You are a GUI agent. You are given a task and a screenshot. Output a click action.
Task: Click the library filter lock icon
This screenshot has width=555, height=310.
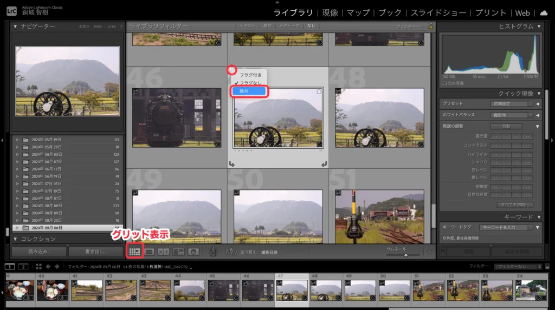(x=431, y=26)
